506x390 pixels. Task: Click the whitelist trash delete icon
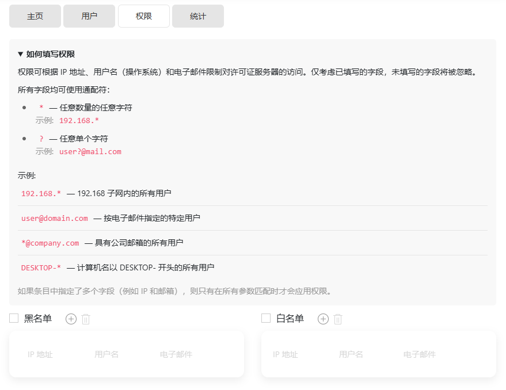point(338,319)
